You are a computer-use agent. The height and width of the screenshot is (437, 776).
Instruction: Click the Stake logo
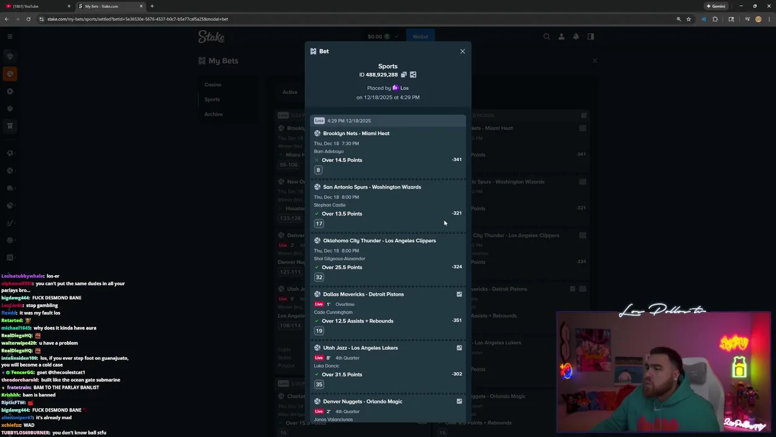(211, 36)
